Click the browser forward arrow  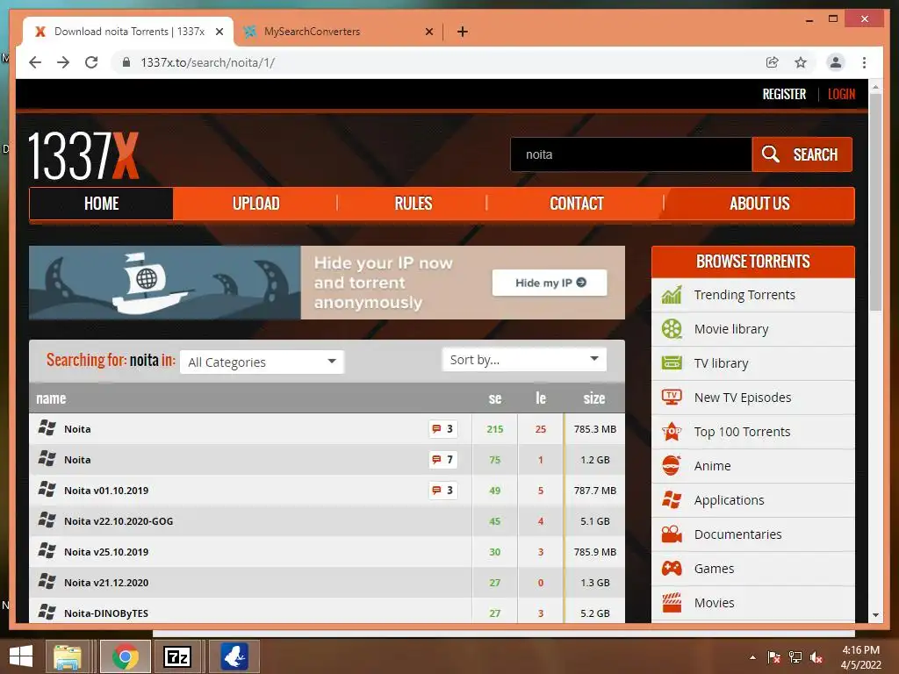63,62
